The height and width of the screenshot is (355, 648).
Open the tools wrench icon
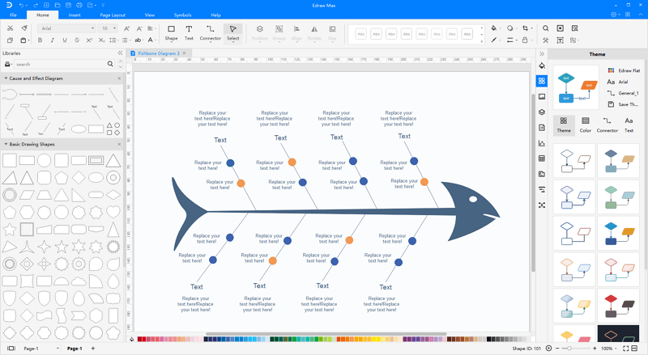click(x=545, y=40)
